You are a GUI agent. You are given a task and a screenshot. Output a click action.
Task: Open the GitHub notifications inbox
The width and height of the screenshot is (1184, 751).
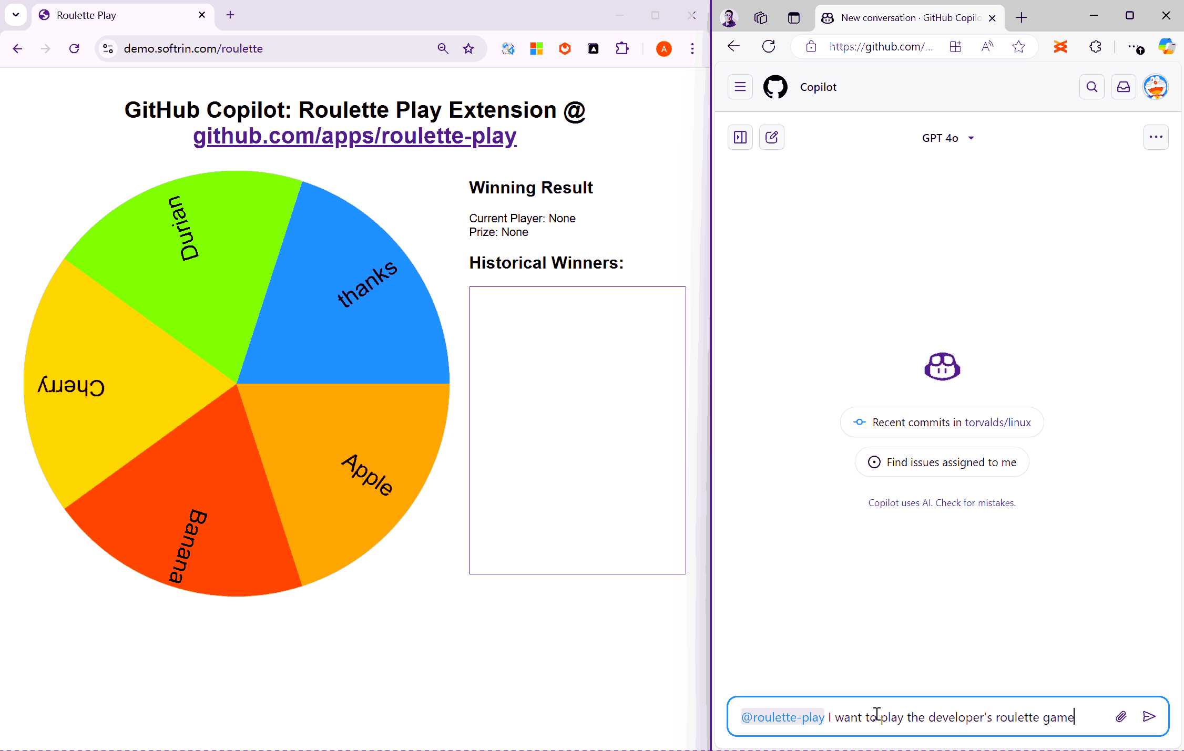coord(1123,87)
